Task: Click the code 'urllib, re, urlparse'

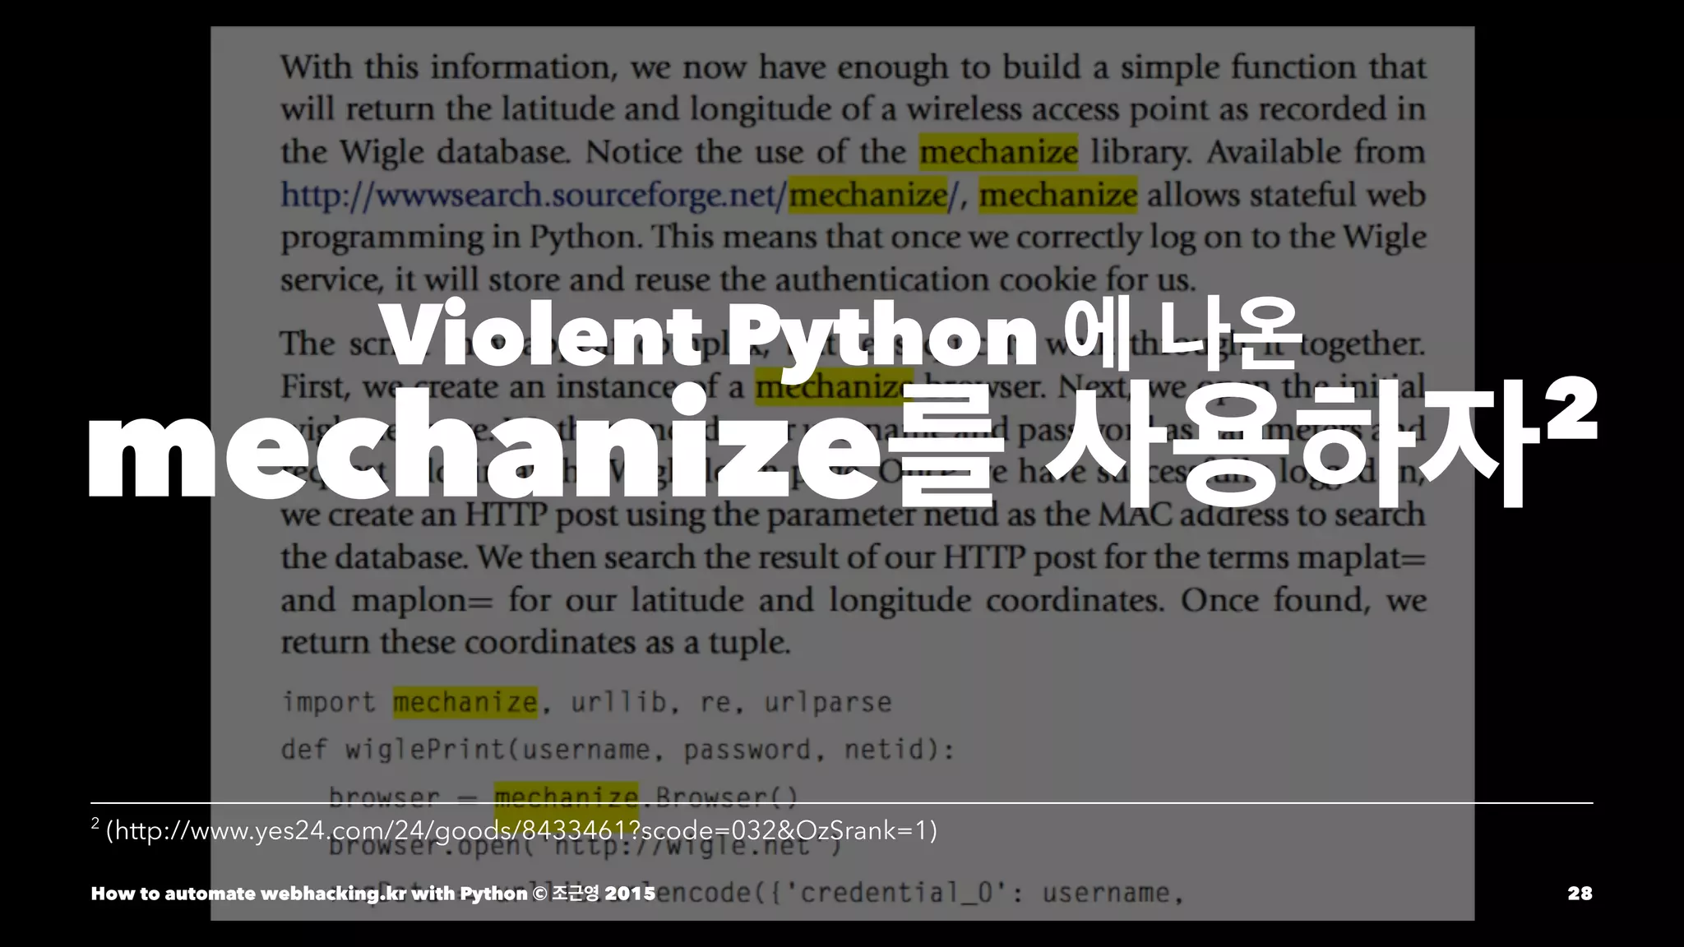Action: (x=731, y=703)
